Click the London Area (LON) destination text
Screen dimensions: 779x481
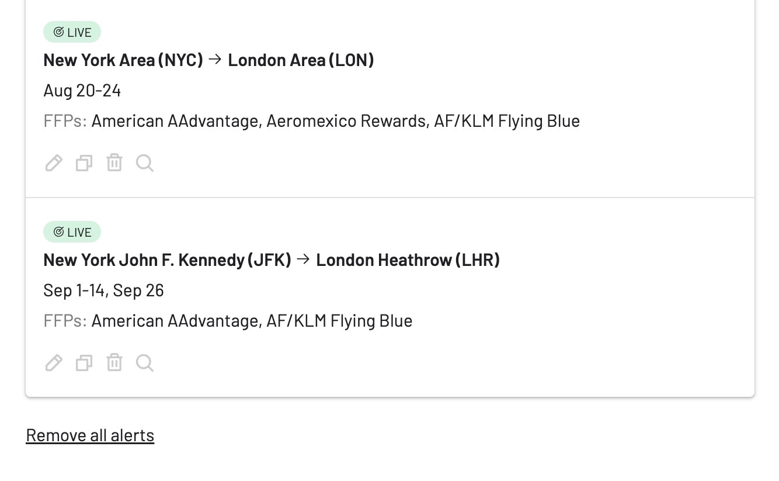[x=301, y=60]
